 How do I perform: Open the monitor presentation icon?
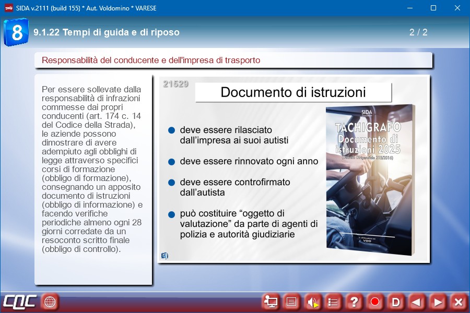[x=271, y=302]
